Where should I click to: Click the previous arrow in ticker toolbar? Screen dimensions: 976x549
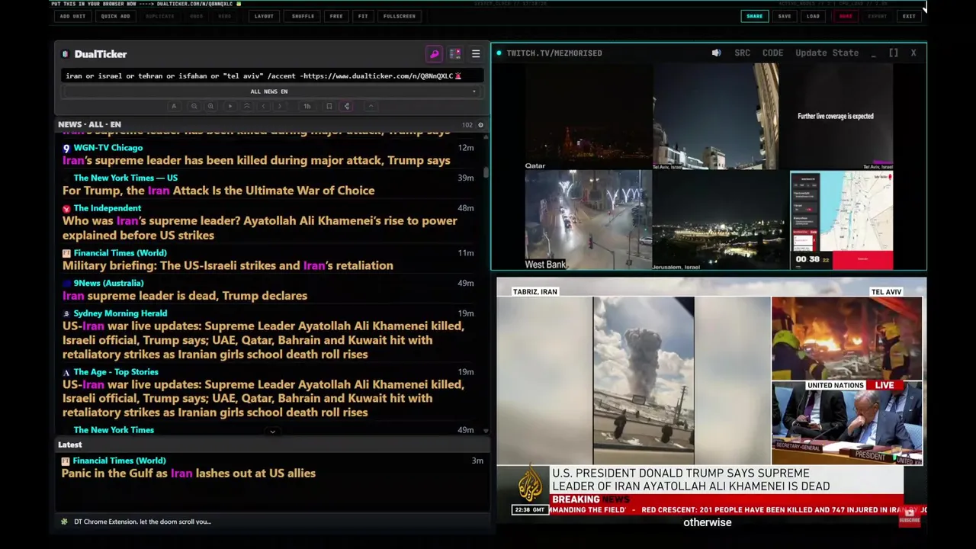pyautogui.click(x=263, y=106)
